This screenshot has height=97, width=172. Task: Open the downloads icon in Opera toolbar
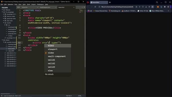point(146,7)
